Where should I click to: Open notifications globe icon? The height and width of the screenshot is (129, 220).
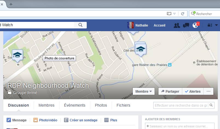coord(195,25)
